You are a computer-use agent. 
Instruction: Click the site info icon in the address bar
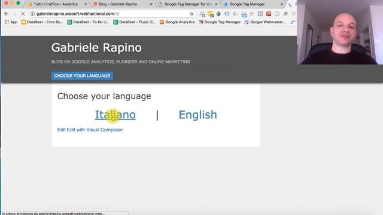pyautogui.click(x=32, y=14)
